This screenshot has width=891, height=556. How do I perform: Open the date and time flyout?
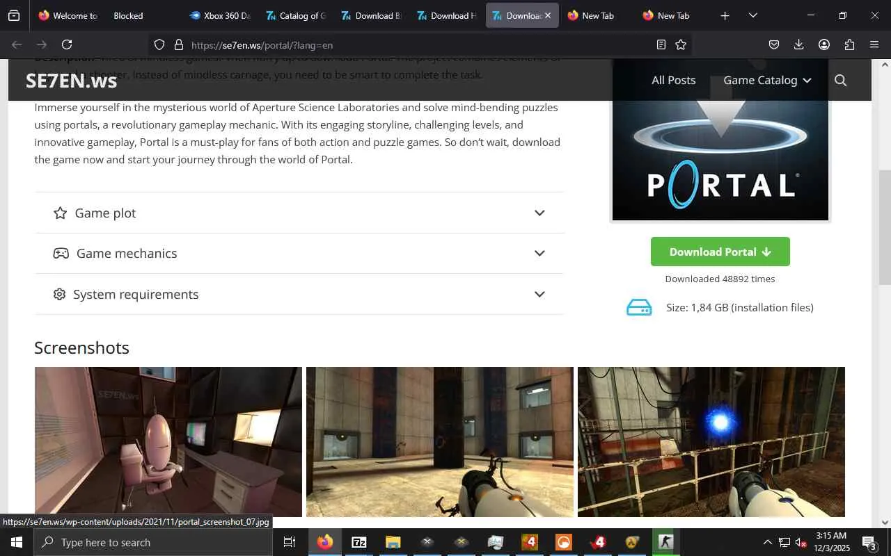(x=831, y=542)
